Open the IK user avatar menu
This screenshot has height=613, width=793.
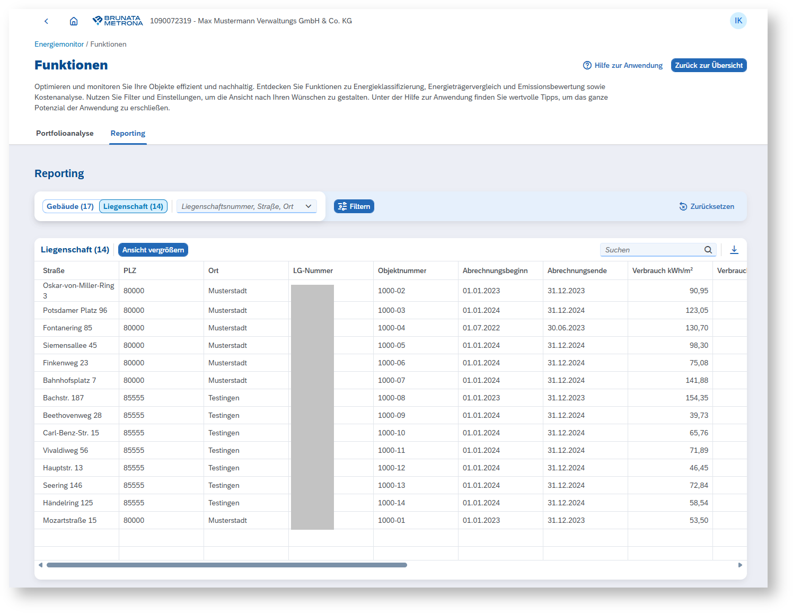click(x=738, y=21)
